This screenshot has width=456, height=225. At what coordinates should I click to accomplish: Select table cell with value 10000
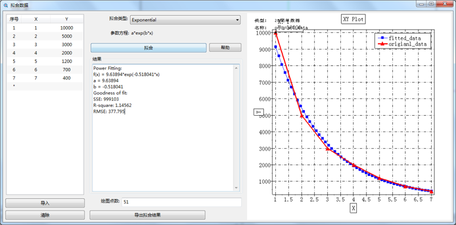(67, 28)
